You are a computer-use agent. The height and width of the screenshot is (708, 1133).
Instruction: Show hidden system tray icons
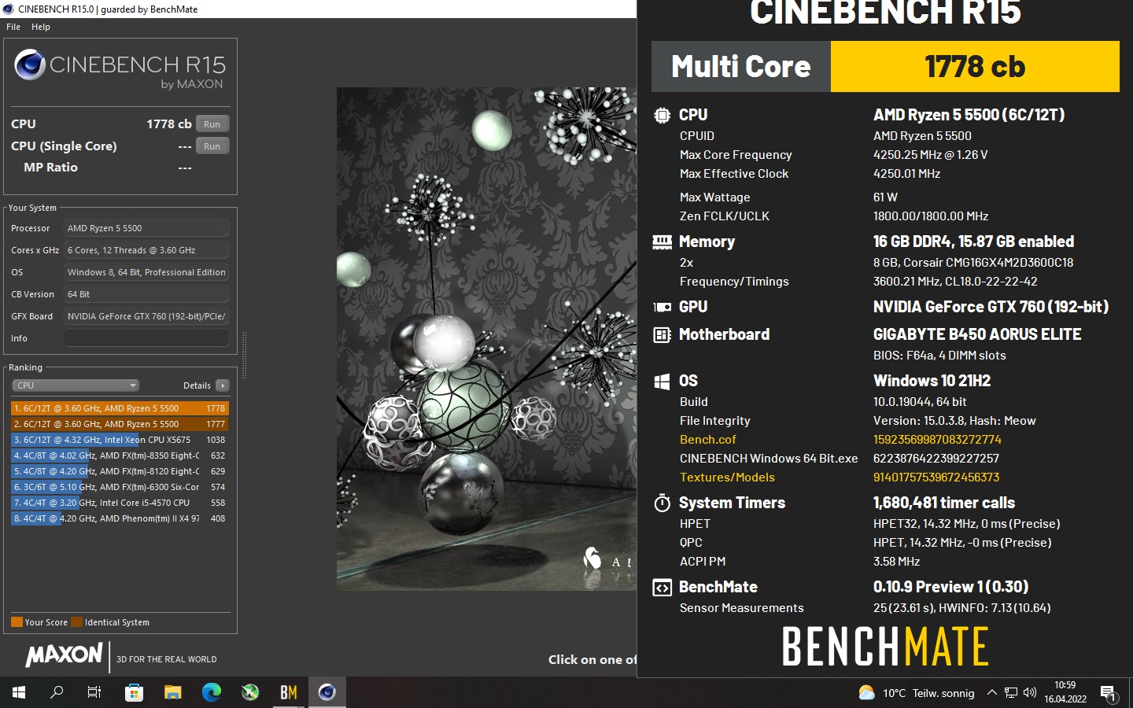click(991, 692)
